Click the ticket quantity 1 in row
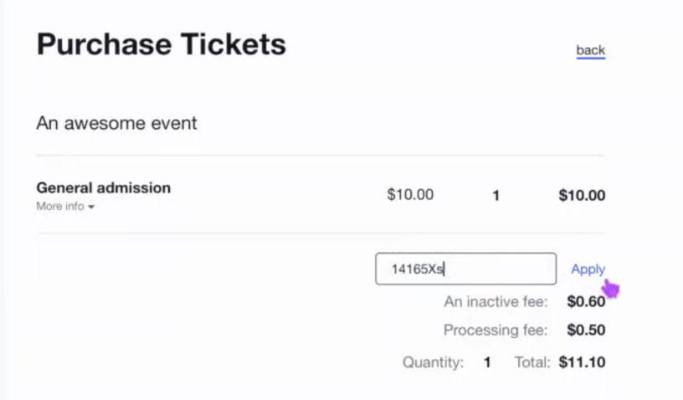The width and height of the screenshot is (683, 400). pos(496,196)
